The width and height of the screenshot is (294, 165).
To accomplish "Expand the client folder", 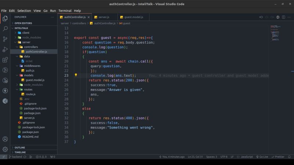I will 25,33.
